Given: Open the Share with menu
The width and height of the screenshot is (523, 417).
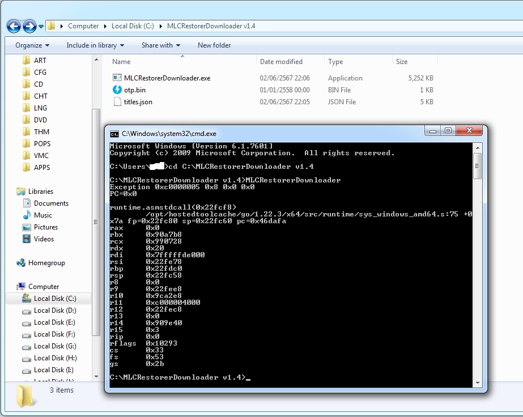Looking at the screenshot, I should [161, 45].
